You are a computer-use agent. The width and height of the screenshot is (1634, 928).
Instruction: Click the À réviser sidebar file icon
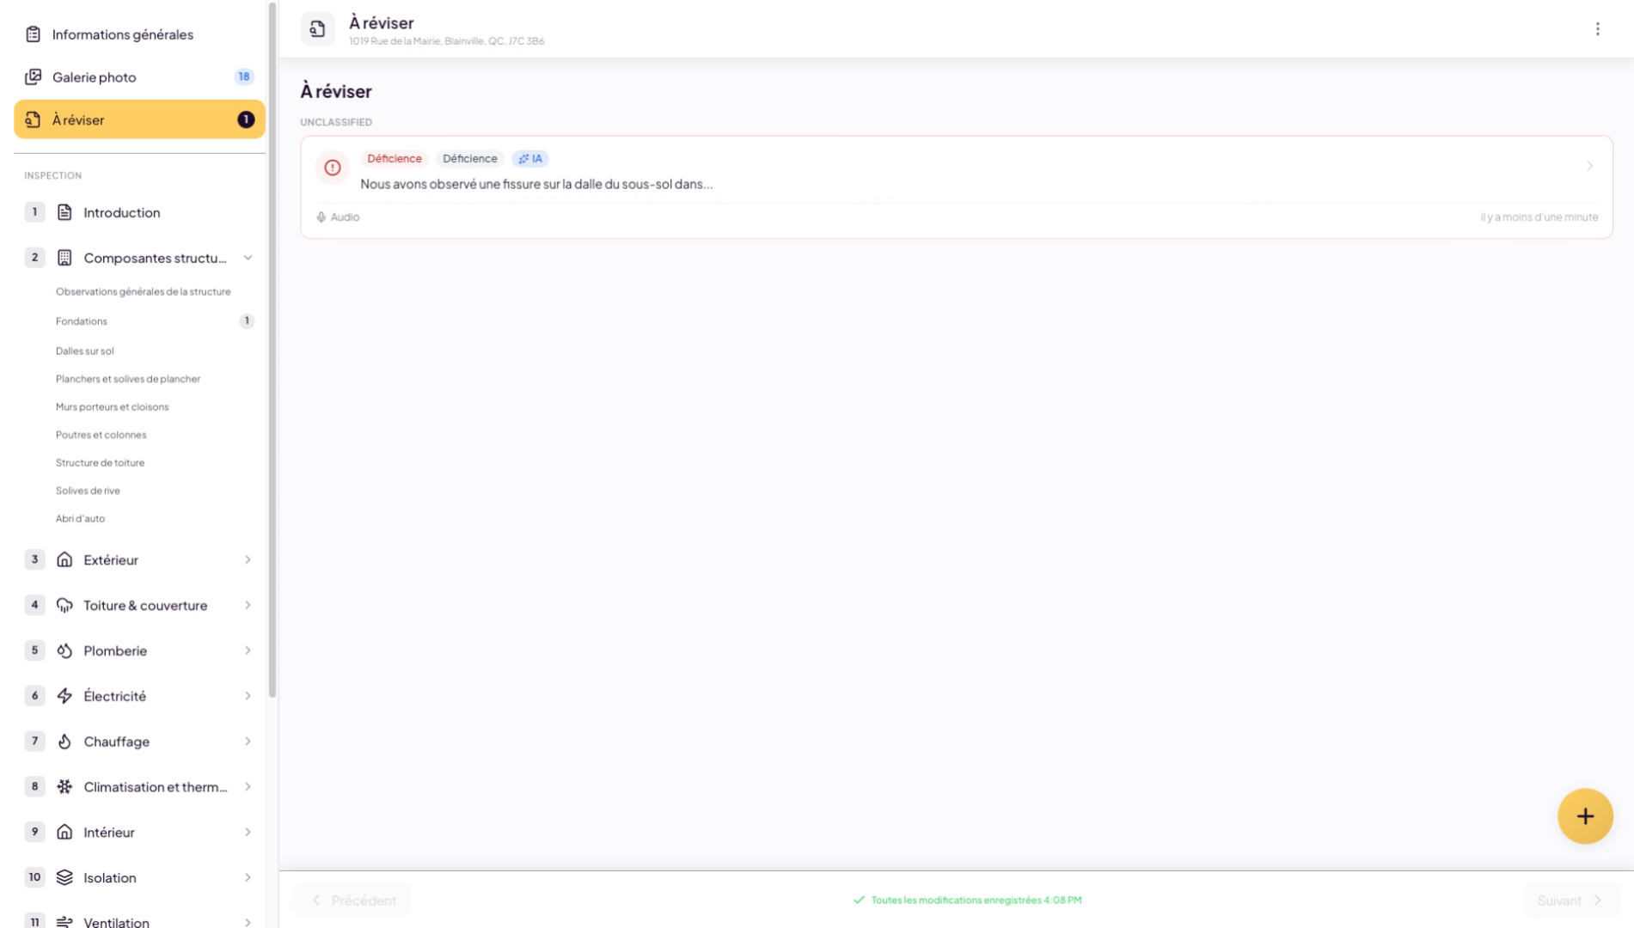click(x=33, y=119)
